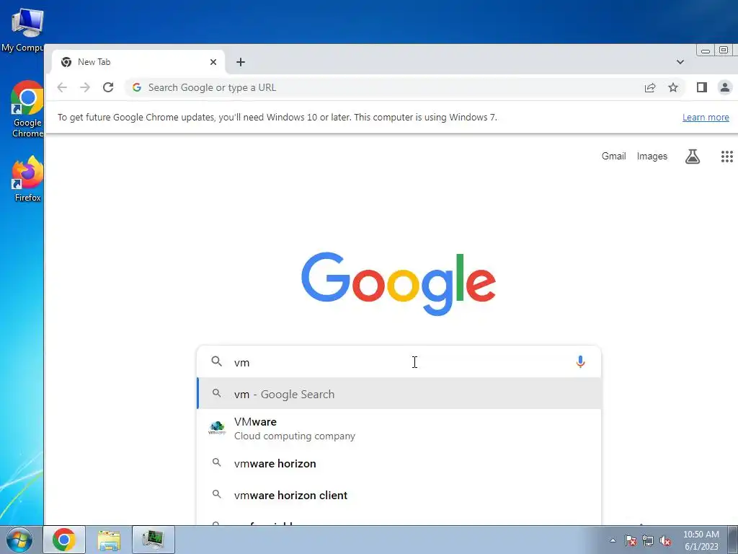This screenshot has width=738, height=554.
Task: Bookmark this tab with the star icon
Action: [673, 87]
